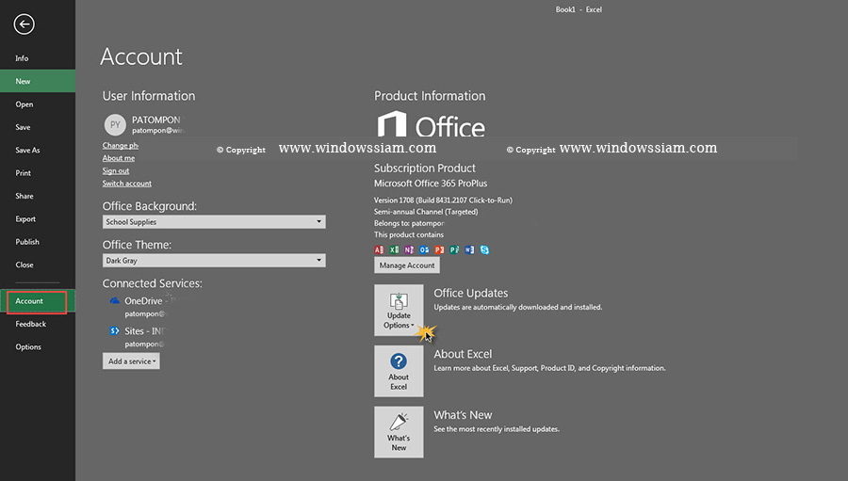848x481 pixels.
Task: Open the Office Theme dropdown
Action: [x=214, y=261]
